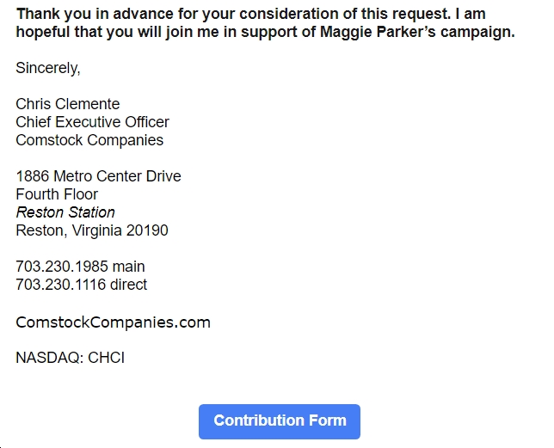Select the NASDAQ: CHCI ticker line
This screenshot has height=448, width=554.
[71, 358]
